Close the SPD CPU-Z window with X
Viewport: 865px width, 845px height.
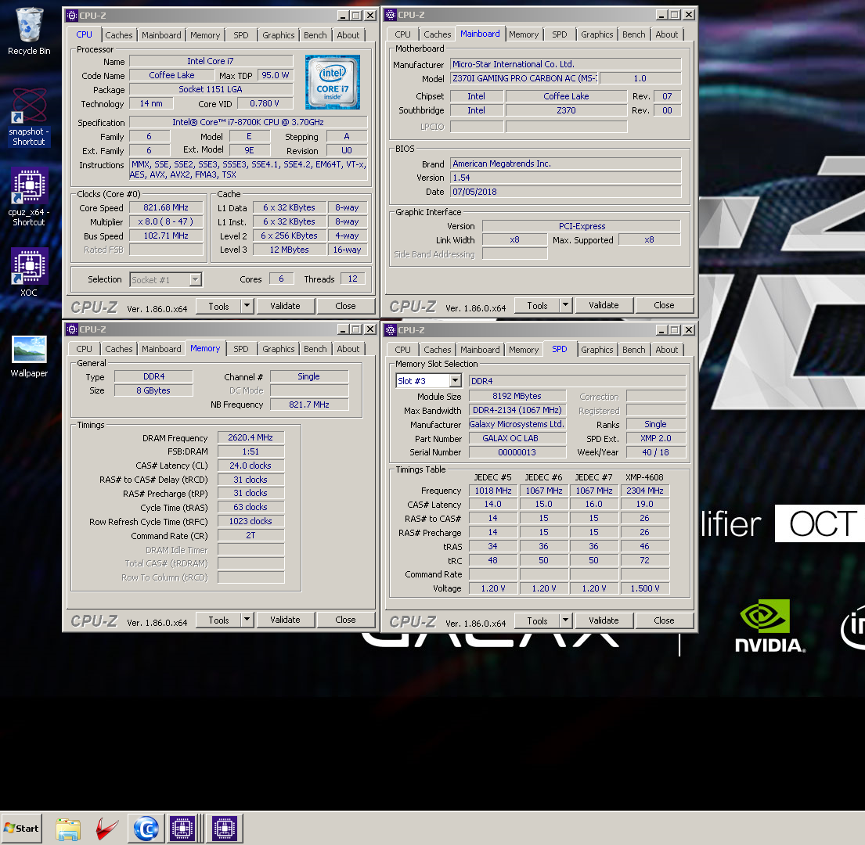(x=689, y=330)
